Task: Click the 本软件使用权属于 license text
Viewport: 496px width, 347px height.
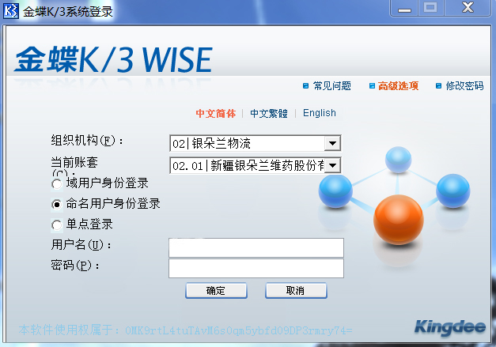Action: (185, 330)
